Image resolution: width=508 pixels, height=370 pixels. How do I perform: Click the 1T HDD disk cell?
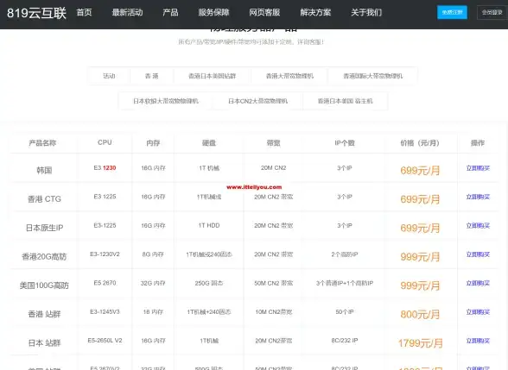(x=209, y=225)
